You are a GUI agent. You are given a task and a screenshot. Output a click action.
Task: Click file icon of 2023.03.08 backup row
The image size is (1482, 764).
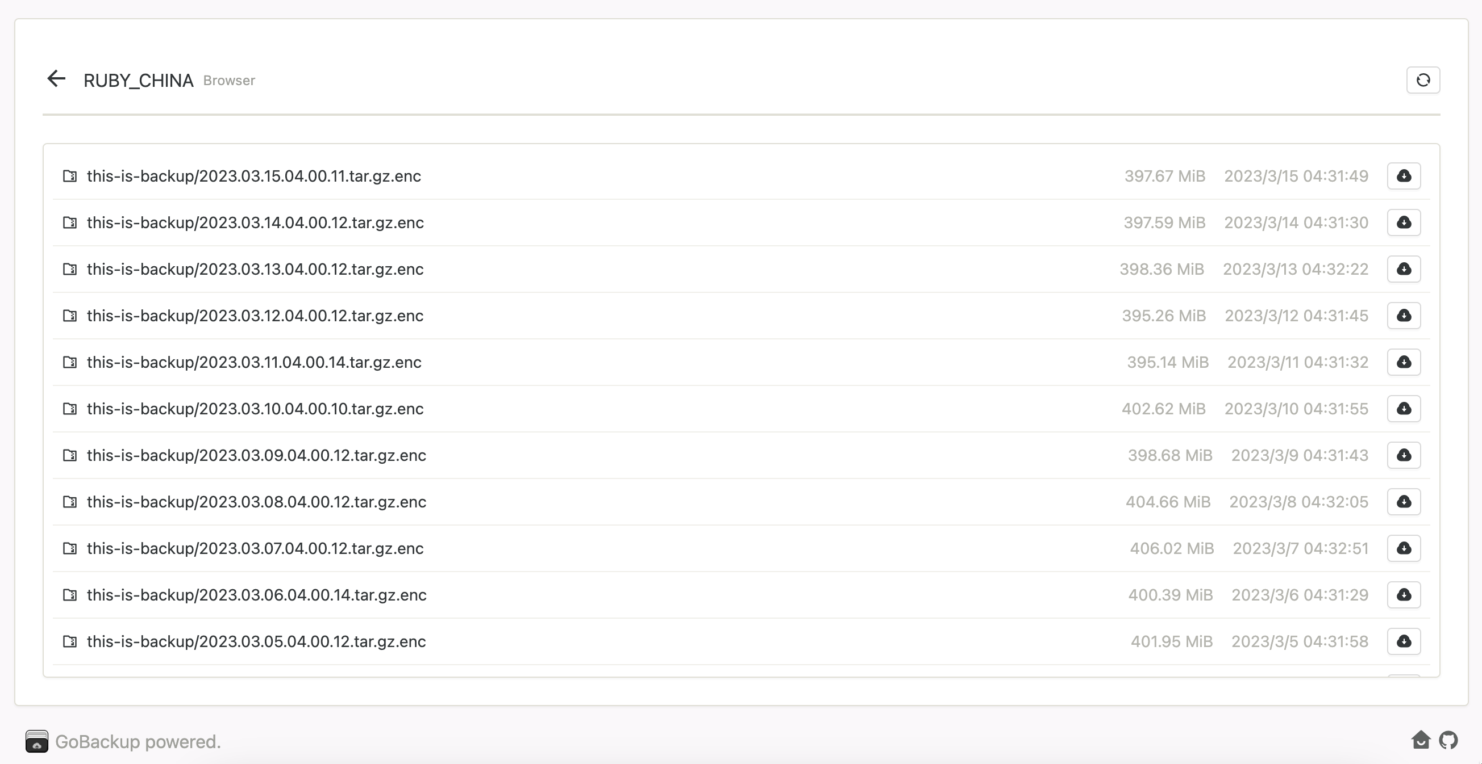click(x=70, y=502)
